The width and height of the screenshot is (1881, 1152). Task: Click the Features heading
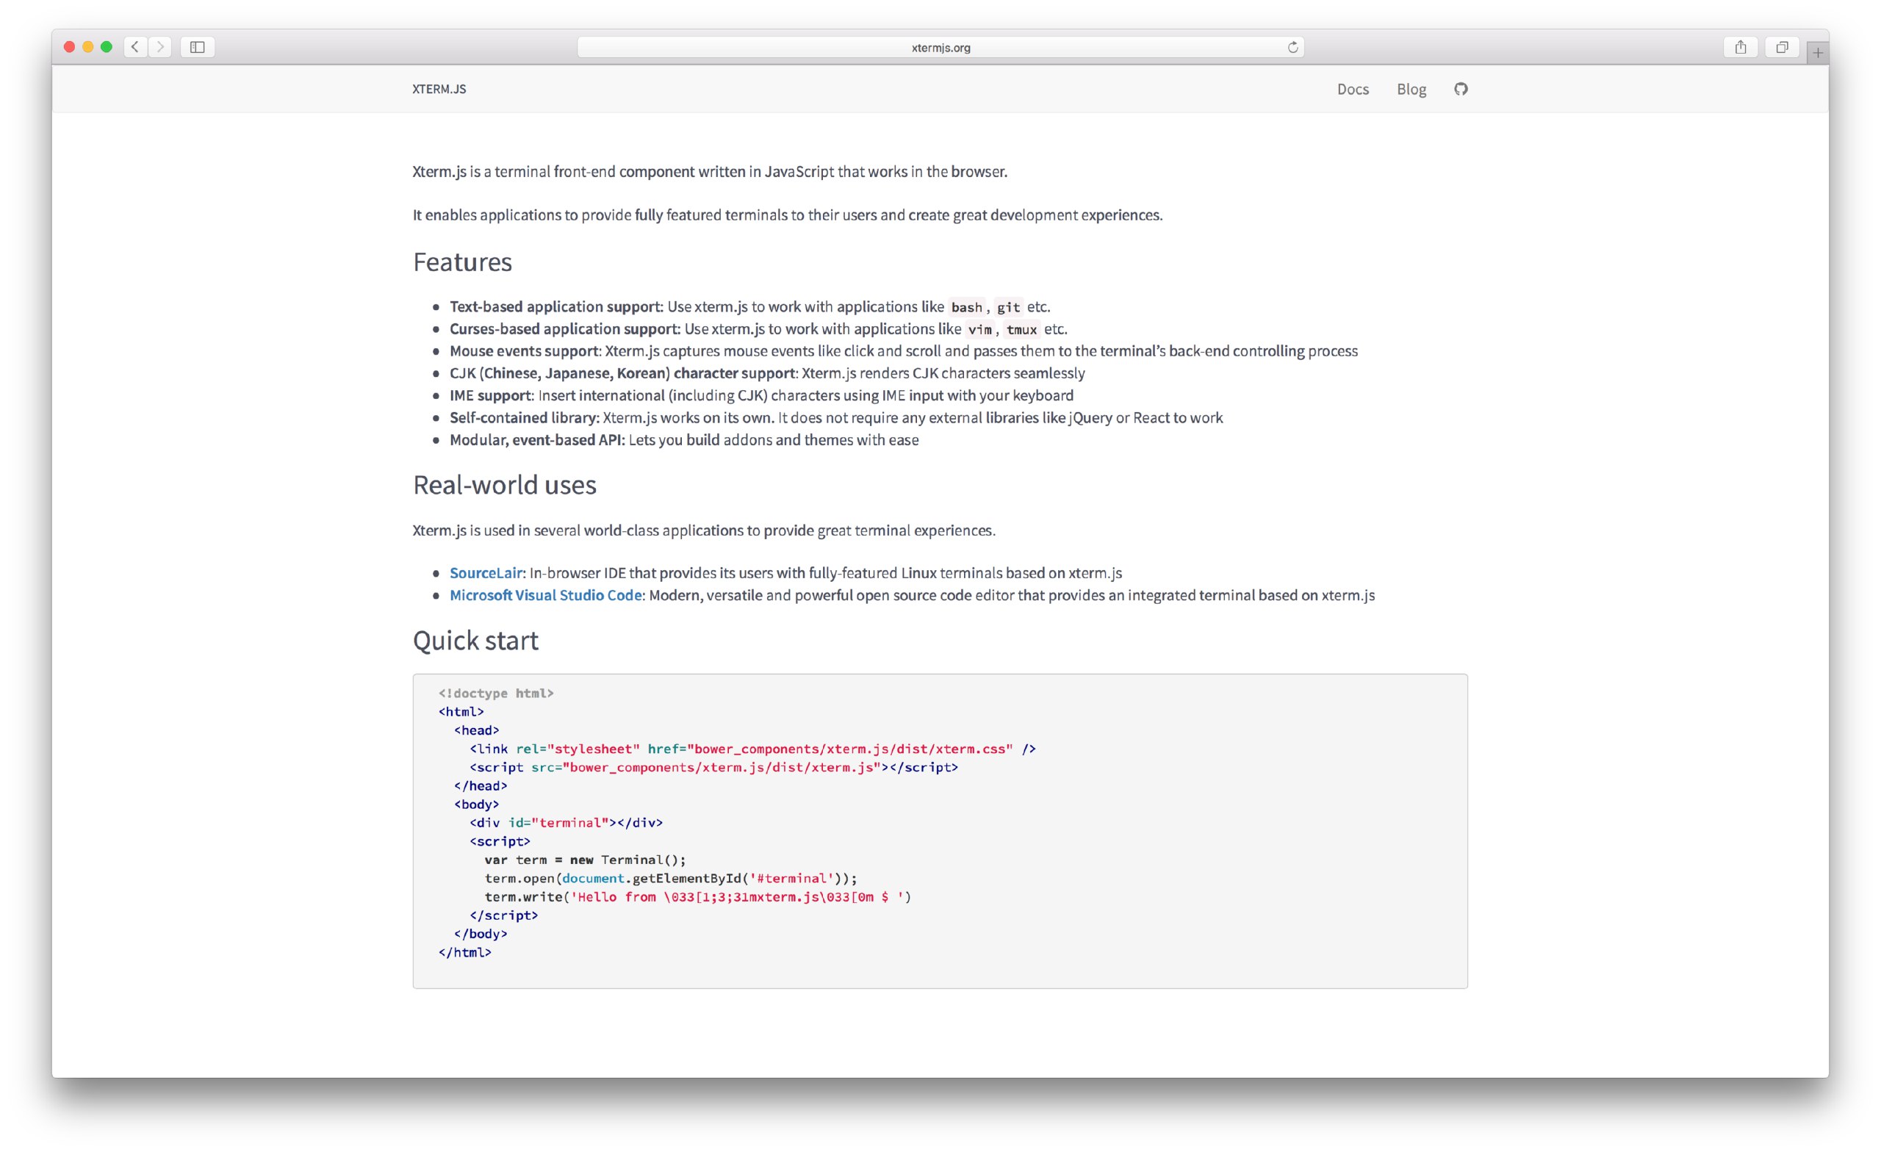(463, 262)
